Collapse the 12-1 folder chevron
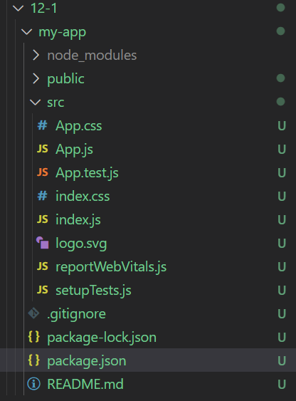Viewport: 296px width, 401px height. coord(18,9)
